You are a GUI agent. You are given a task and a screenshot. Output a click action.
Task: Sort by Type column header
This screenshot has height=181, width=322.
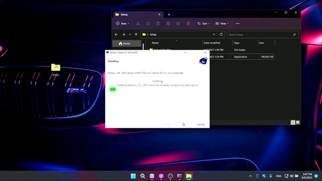pos(236,43)
